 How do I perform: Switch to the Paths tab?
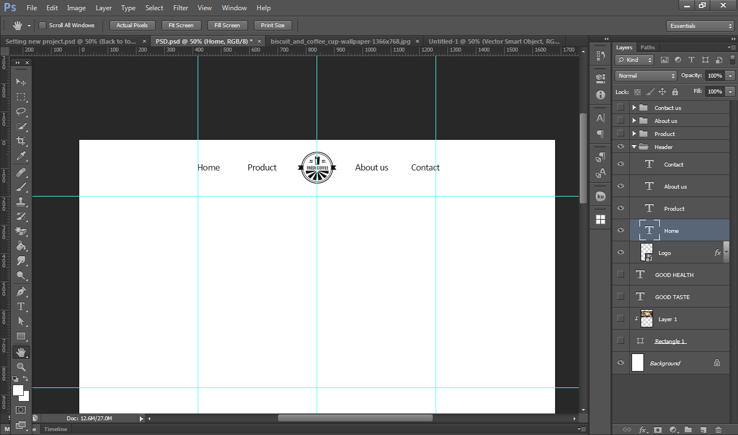coord(647,48)
